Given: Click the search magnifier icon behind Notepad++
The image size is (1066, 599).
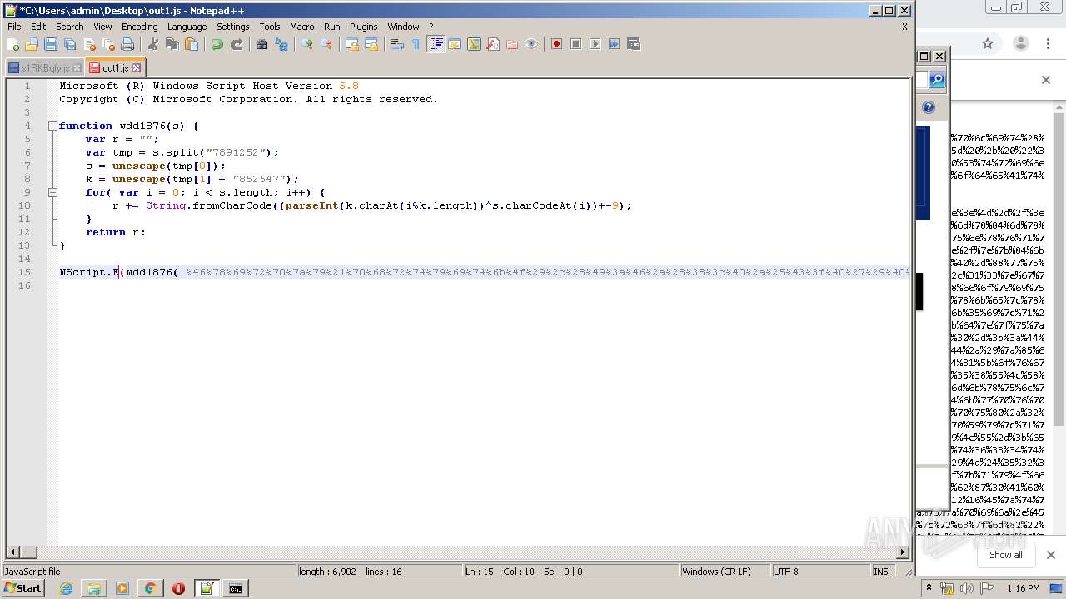Looking at the screenshot, I should coord(937,80).
